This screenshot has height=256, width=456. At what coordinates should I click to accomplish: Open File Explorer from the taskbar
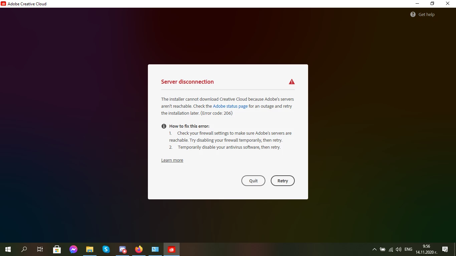(90, 249)
